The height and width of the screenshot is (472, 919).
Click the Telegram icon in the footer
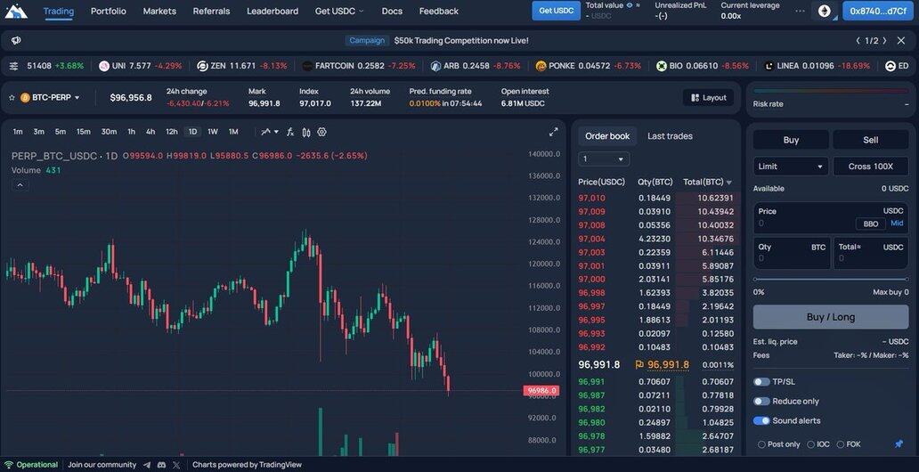(161, 465)
